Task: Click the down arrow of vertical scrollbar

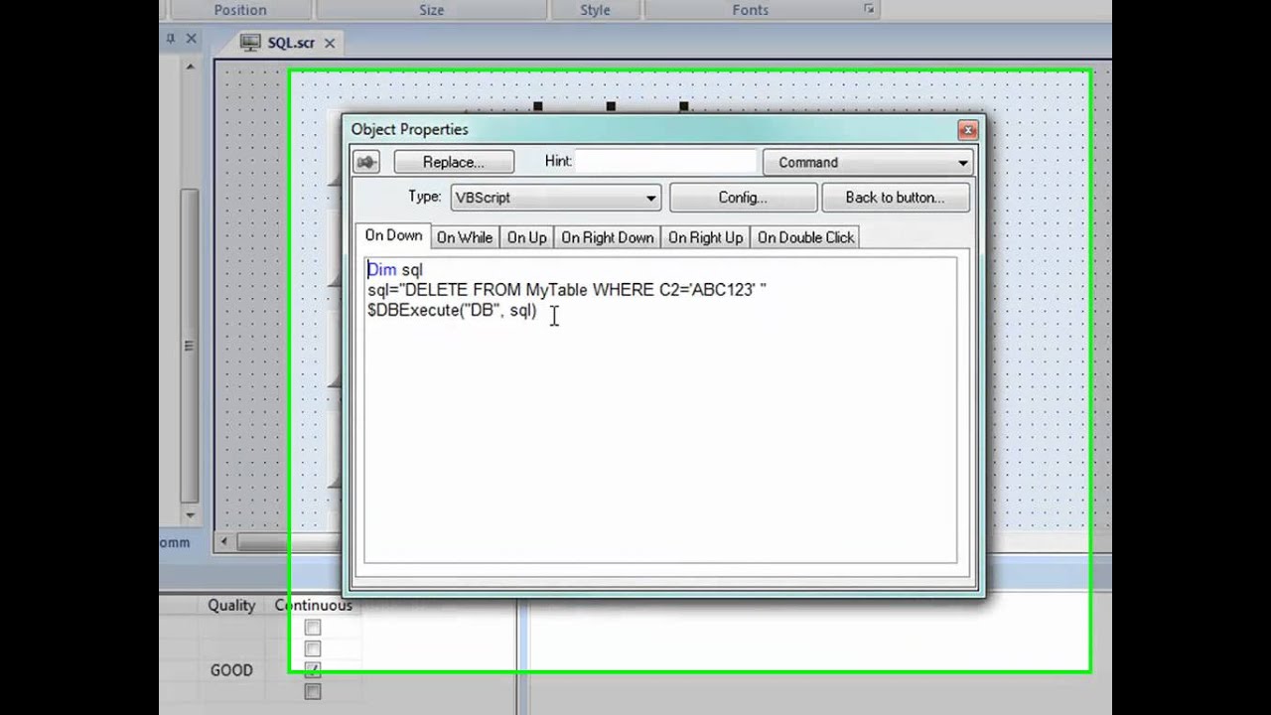Action: click(x=190, y=515)
